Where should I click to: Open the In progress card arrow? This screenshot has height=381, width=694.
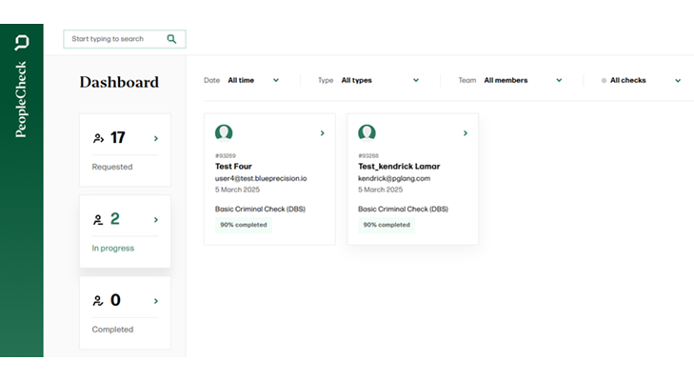tap(155, 220)
